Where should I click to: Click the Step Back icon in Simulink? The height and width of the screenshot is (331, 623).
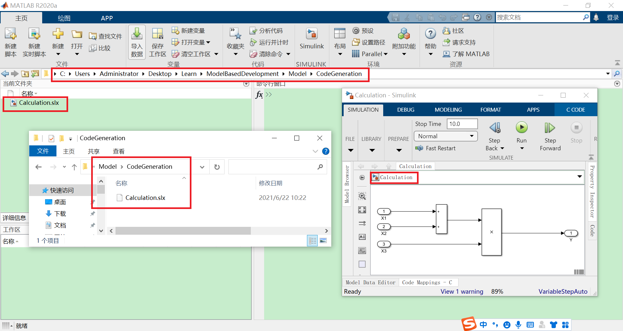tap(495, 128)
